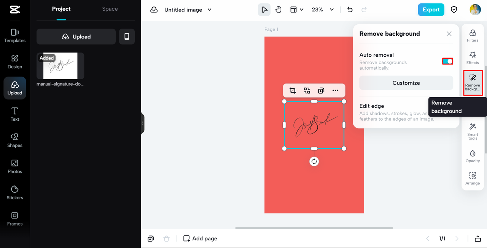Image resolution: width=487 pixels, height=248 pixels.
Task: Open the Frames sidebar section
Action: click(15, 219)
